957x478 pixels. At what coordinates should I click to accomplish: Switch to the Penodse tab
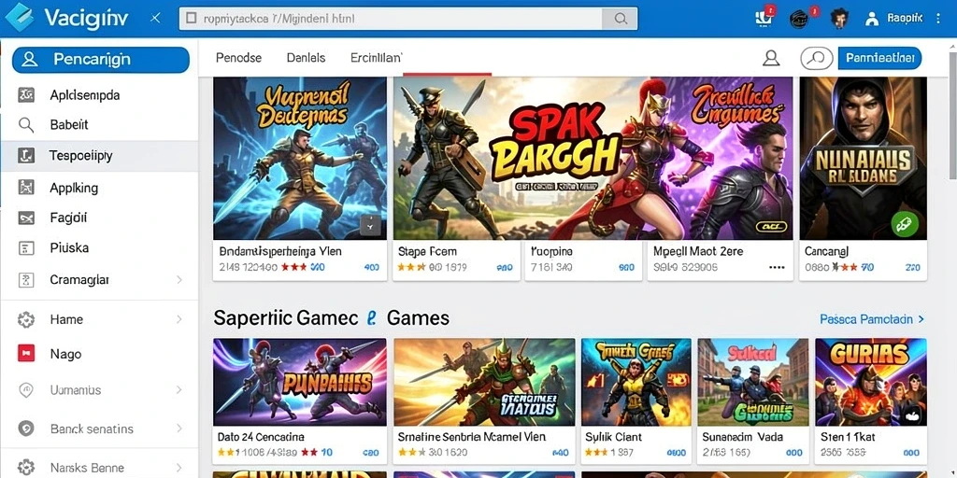tap(238, 58)
